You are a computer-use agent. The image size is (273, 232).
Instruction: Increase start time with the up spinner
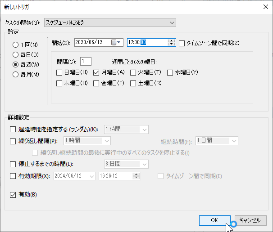point(171,41)
